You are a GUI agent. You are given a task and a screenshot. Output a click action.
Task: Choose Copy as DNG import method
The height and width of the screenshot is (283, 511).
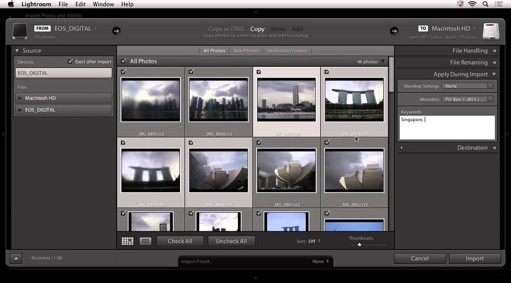226,29
